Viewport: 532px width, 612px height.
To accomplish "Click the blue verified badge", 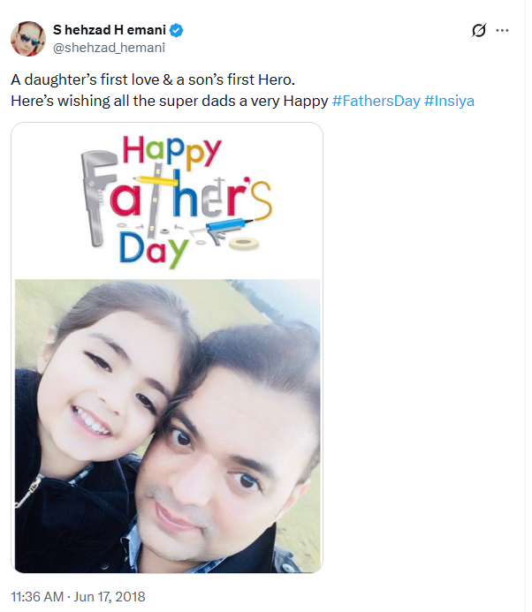I will pyautogui.click(x=177, y=30).
